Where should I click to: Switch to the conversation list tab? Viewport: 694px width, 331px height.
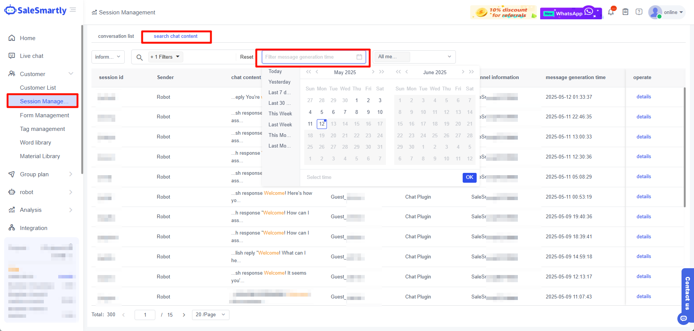point(116,36)
